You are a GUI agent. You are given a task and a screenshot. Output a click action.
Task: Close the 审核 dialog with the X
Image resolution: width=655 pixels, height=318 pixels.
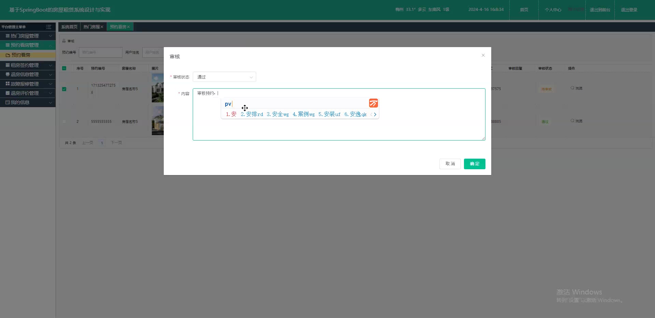pyautogui.click(x=483, y=55)
